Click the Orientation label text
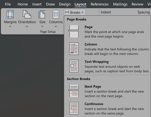 27,22
